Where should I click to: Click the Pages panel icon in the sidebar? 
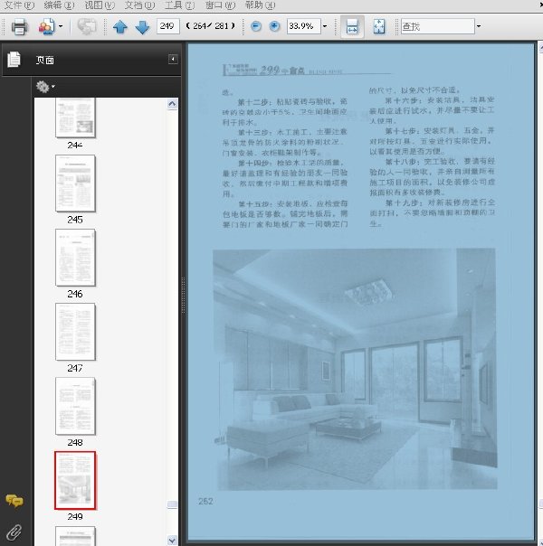pyautogui.click(x=14, y=59)
